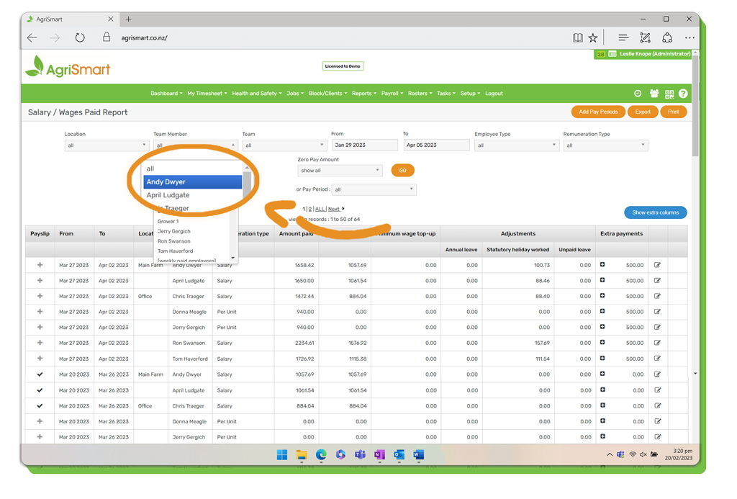Image resolution: width=737 pixels, height=499 pixels.
Task: Click the Export button
Action: click(643, 112)
